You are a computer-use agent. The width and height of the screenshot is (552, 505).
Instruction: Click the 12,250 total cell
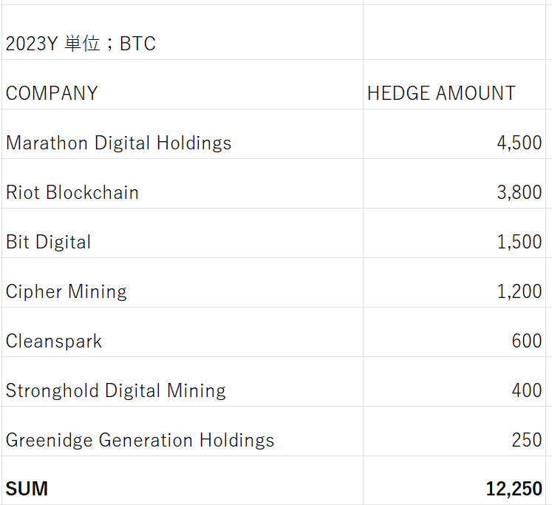click(x=514, y=489)
